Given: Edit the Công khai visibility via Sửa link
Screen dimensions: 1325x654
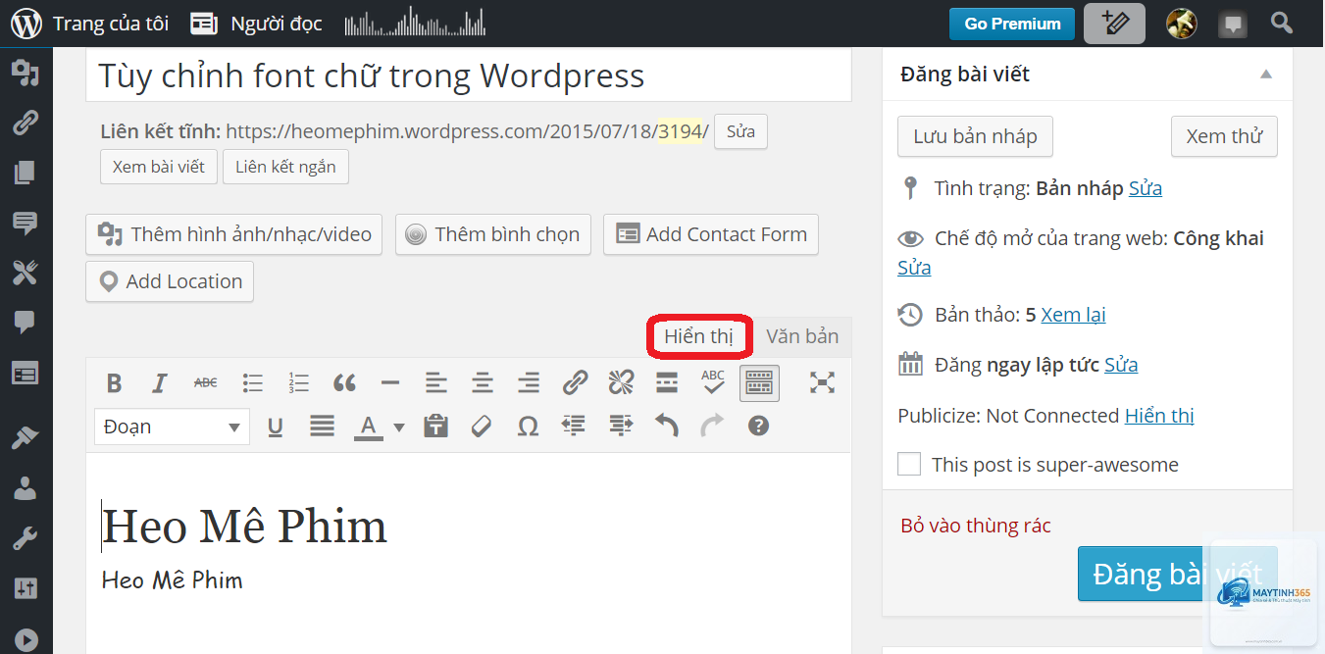Looking at the screenshot, I should coord(914,268).
